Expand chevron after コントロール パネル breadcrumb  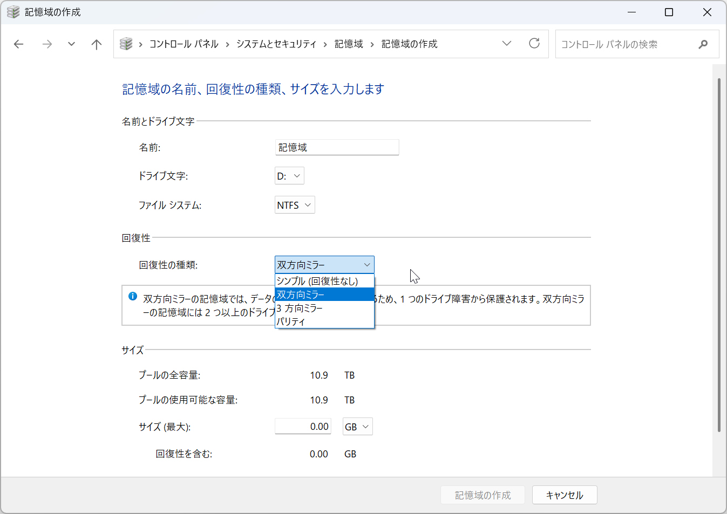(x=227, y=44)
